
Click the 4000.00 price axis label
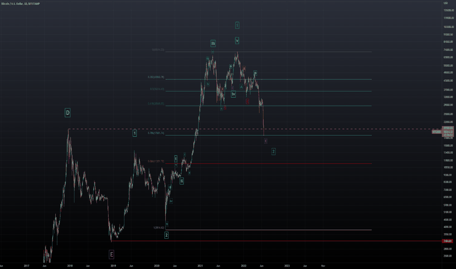click(448, 227)
